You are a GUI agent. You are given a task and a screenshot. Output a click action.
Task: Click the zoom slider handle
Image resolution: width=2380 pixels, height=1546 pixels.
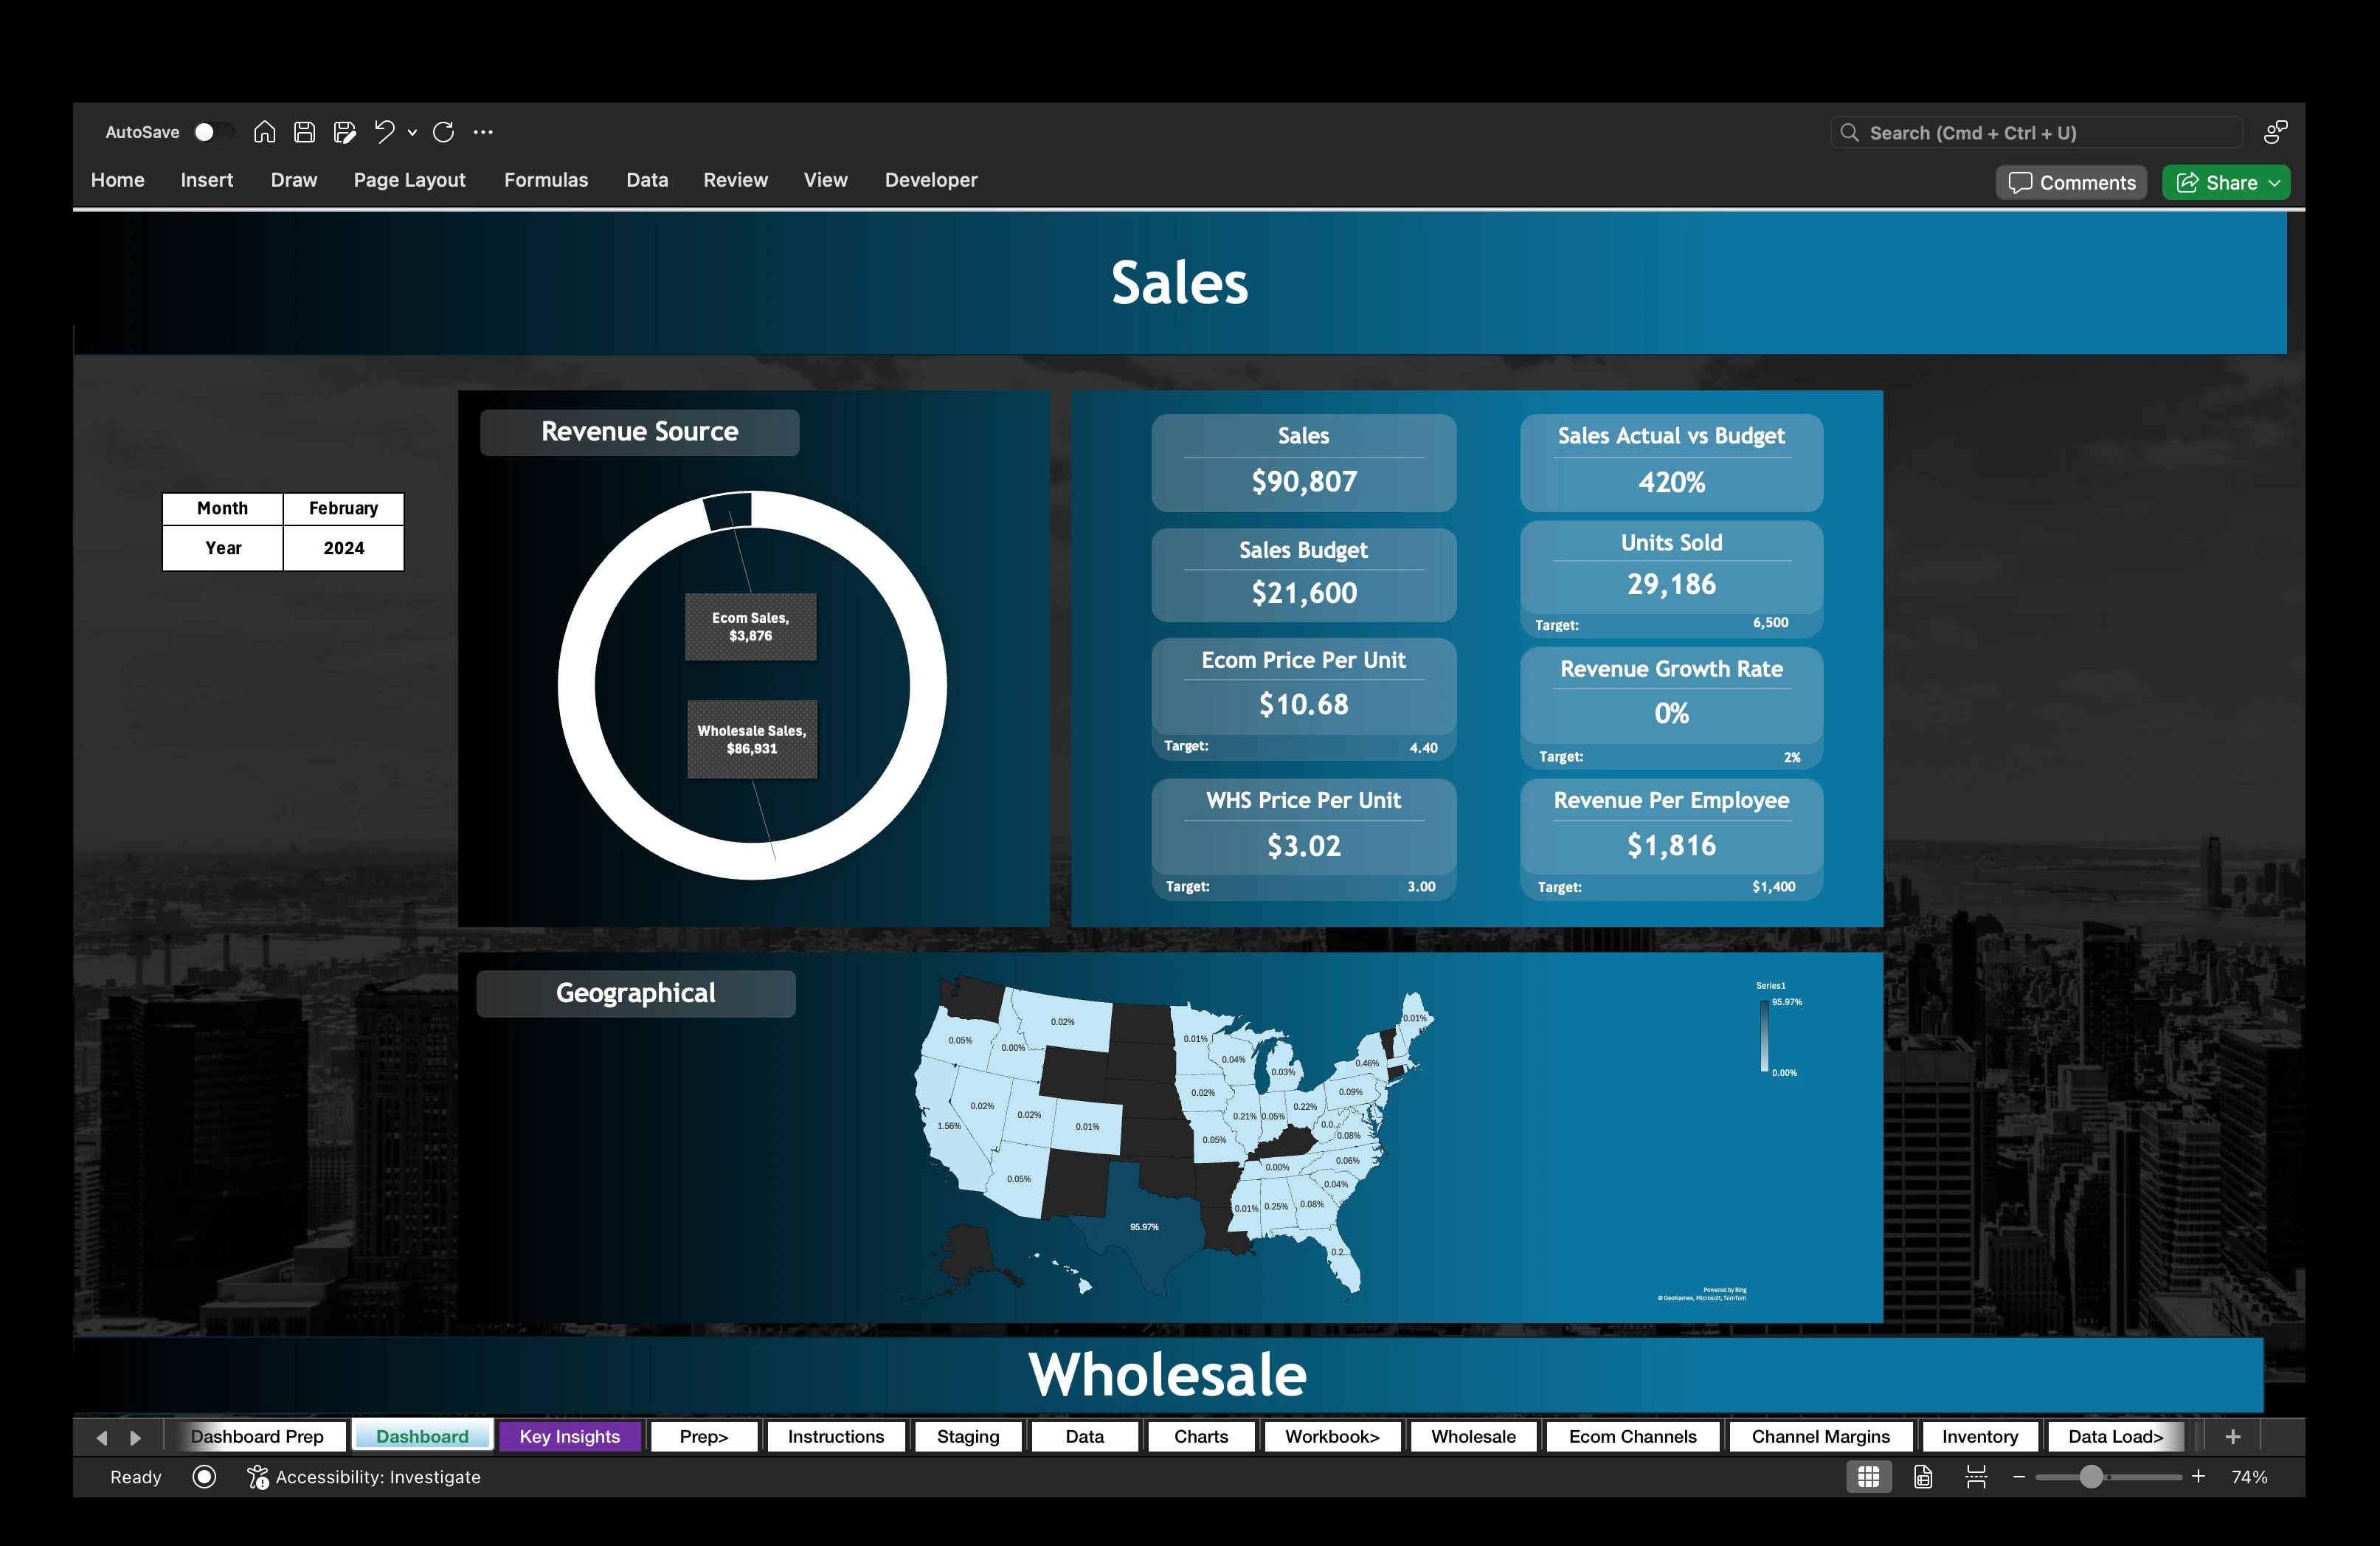(2091, 1477)
